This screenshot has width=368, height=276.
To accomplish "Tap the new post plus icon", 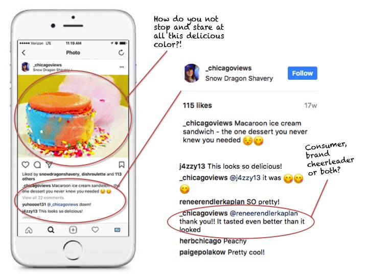I will [x=73, y=230].
